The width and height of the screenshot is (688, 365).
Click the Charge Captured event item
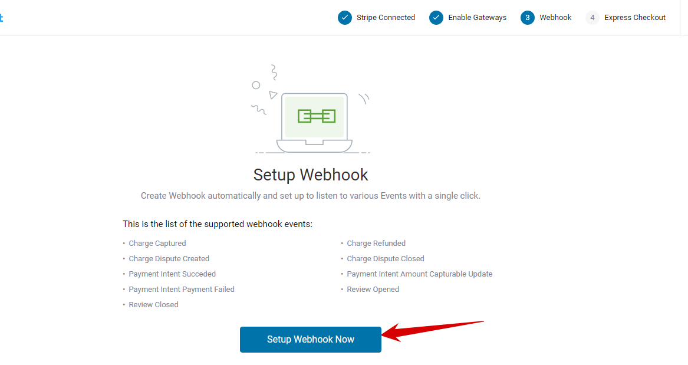(157, 244)
